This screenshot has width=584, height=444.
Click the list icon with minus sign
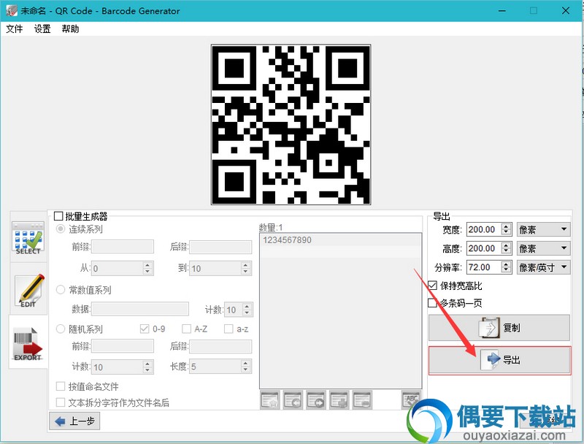point(362,399)
